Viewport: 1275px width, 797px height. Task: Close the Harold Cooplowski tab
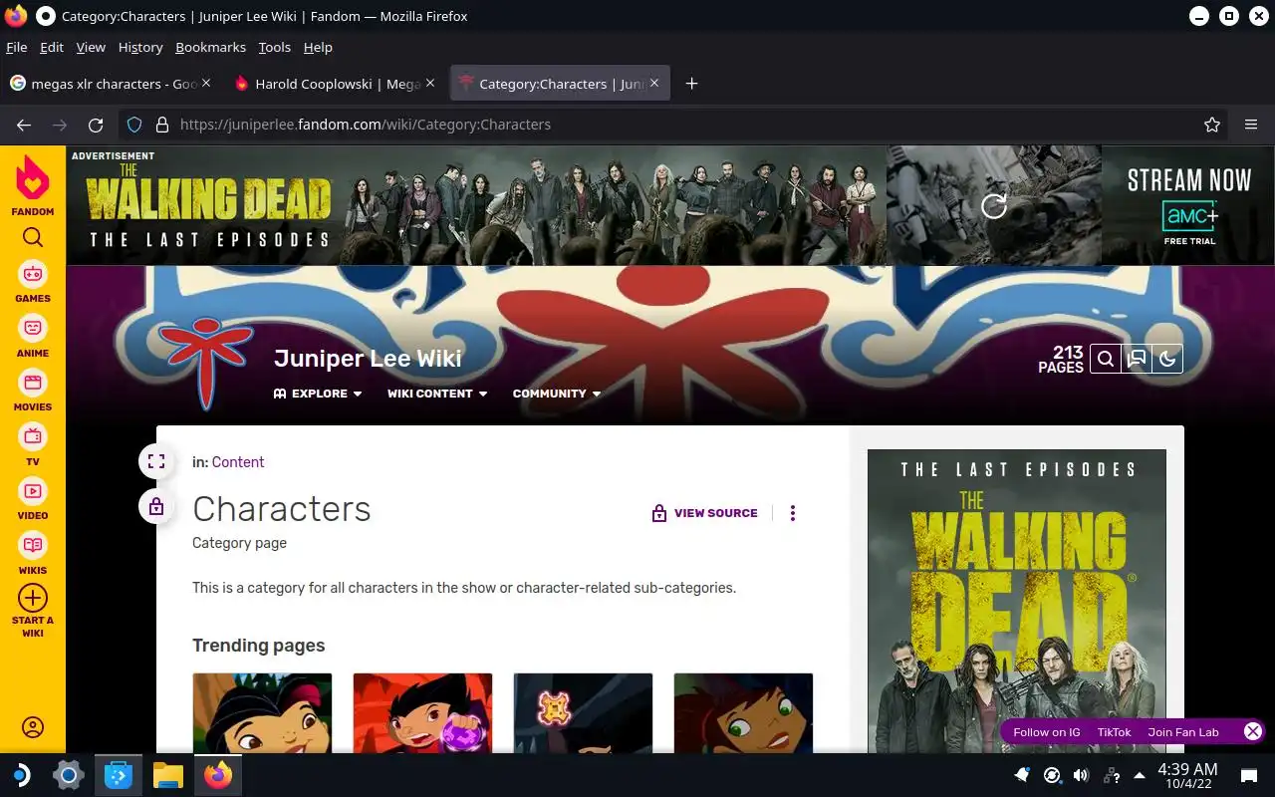(430, 84)
